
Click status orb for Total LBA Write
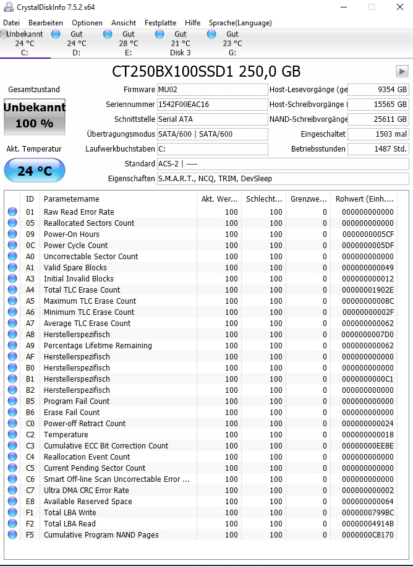pos(12,513)
